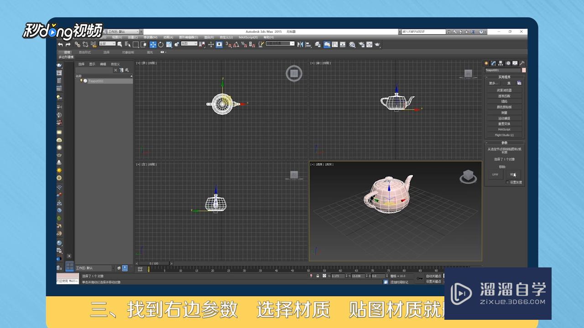584x328 pixels.
Task: Open the Hierarchy command panel tab
Action: click(501, 63)
